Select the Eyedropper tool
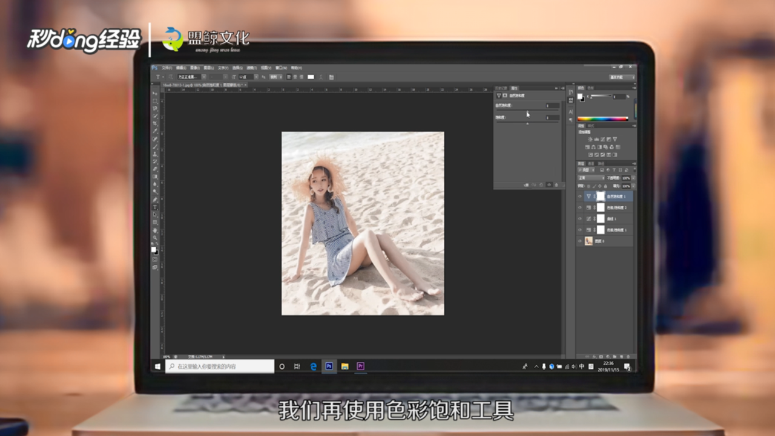Viewport: 775px width, 436px height. click(155, 131)
